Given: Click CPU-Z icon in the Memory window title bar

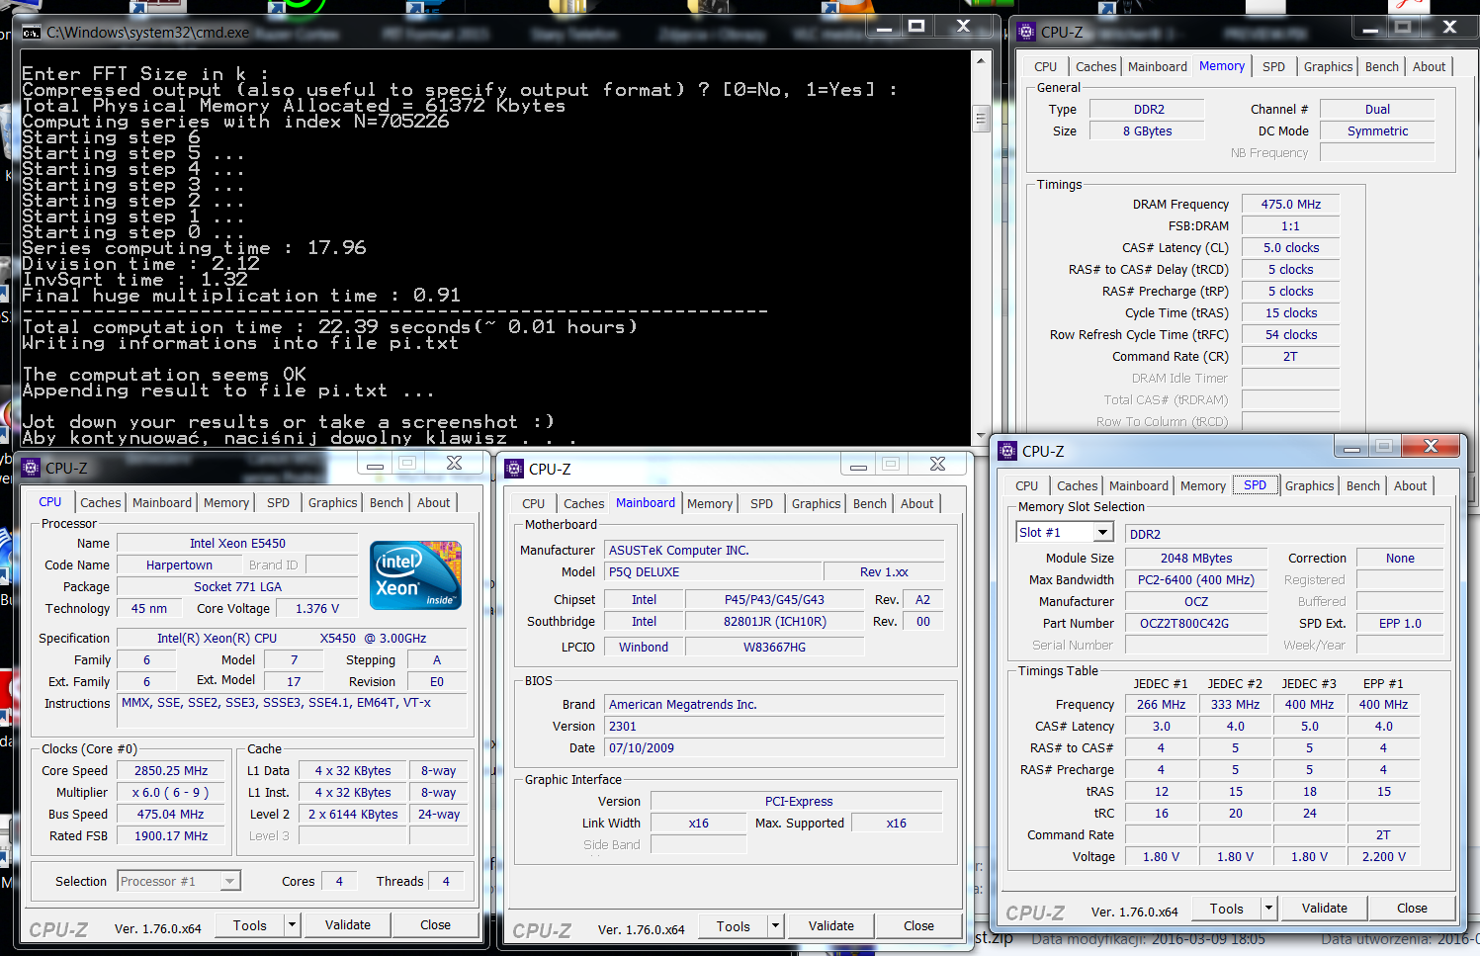Looking at the screenshot, I should [x=1026, y=32].
